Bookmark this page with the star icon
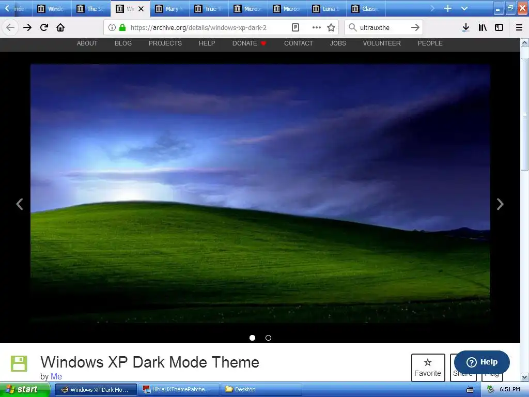Viewport: 529px width, 397px height. [x=331, y=27]
